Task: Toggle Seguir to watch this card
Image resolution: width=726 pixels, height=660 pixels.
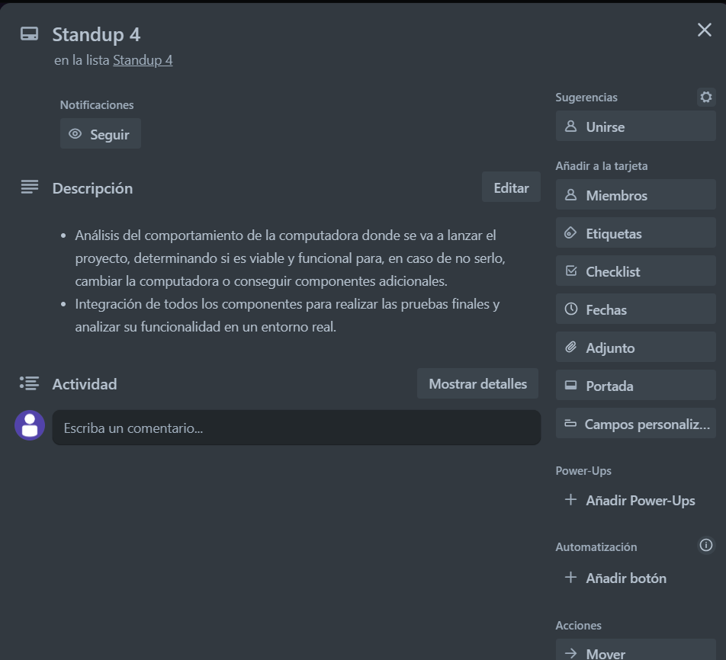Action: (x=101, y=134)
